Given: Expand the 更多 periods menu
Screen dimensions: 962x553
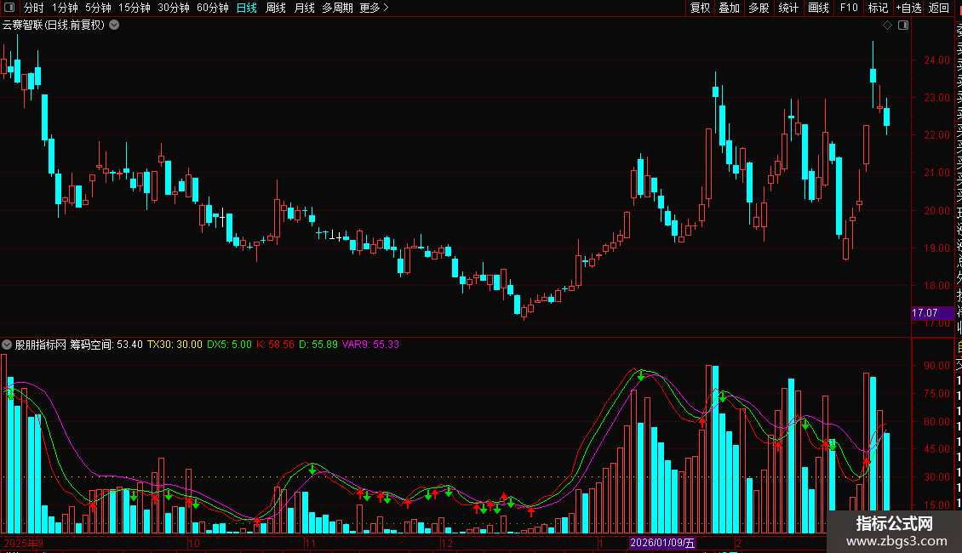Looking at the screenshot, I should click(x=375, y=8).
